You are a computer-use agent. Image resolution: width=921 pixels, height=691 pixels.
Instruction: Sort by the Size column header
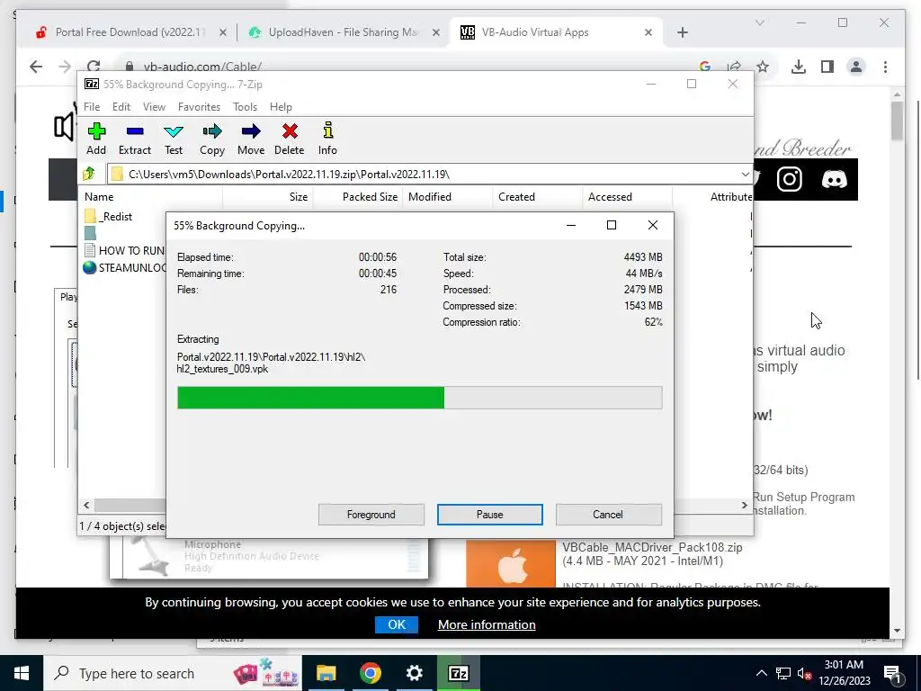click(x=268, y=197)
